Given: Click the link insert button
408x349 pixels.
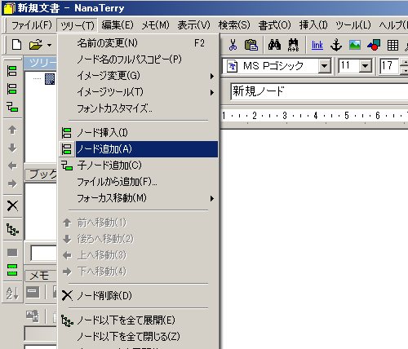Looking at the screenshot, I should [x=317, y=45].
